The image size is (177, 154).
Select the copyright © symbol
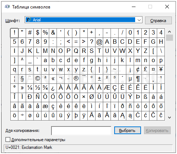(37, 79)
